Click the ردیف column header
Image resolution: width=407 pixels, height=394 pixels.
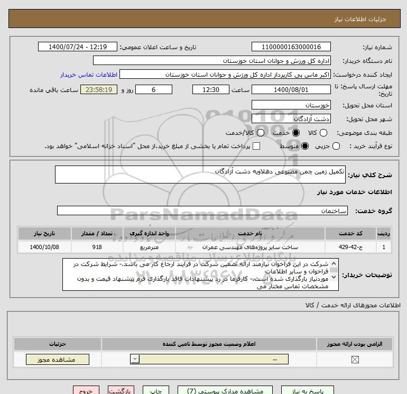(384, 233)
